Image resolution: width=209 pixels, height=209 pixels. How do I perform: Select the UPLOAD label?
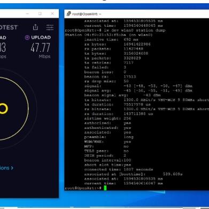(41, 37)
